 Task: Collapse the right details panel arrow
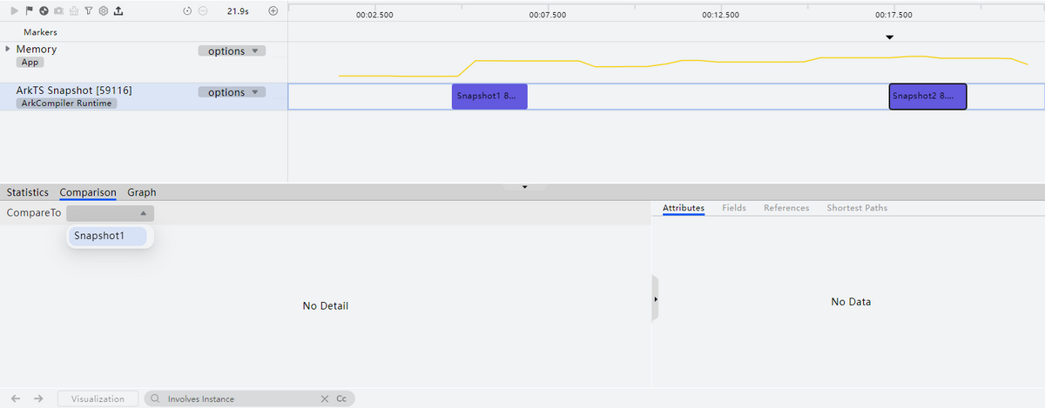(655, 298)
